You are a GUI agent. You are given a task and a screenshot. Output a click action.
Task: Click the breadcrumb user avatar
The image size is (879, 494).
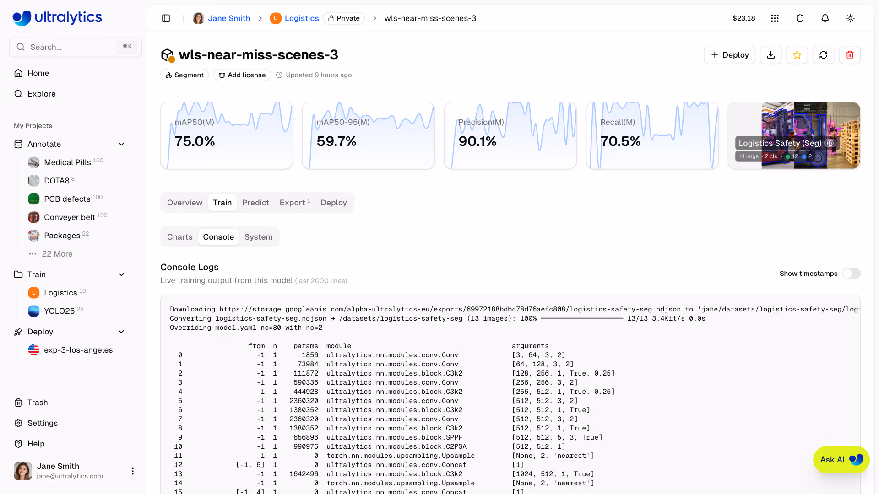(x=198, y=18)
